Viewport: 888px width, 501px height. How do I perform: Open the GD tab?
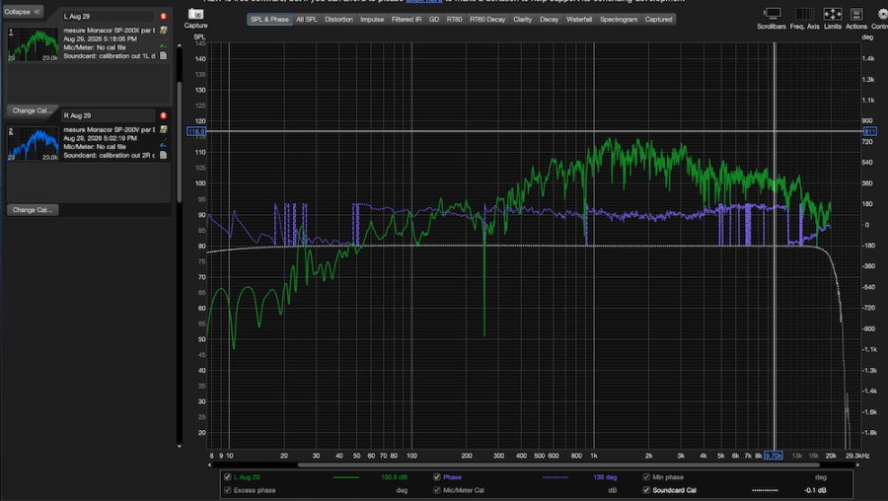434,20
